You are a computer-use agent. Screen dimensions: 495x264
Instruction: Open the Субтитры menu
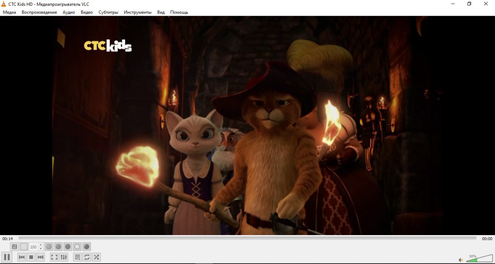coord(108,12)
